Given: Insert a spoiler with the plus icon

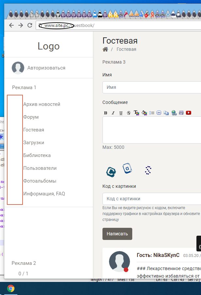Looking at the screenshot, I should pos(159,113).
